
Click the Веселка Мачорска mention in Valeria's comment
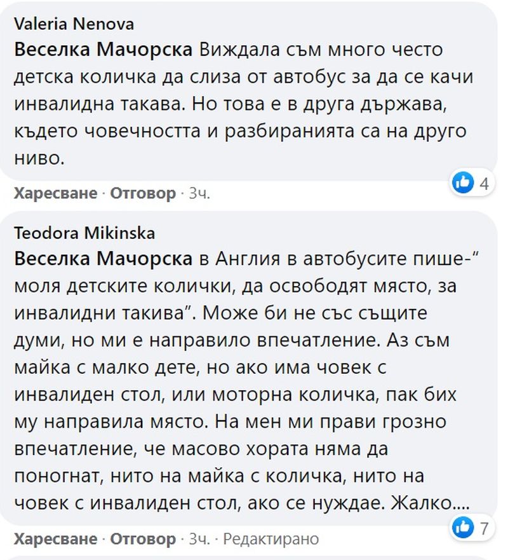(x=103, y=50)
